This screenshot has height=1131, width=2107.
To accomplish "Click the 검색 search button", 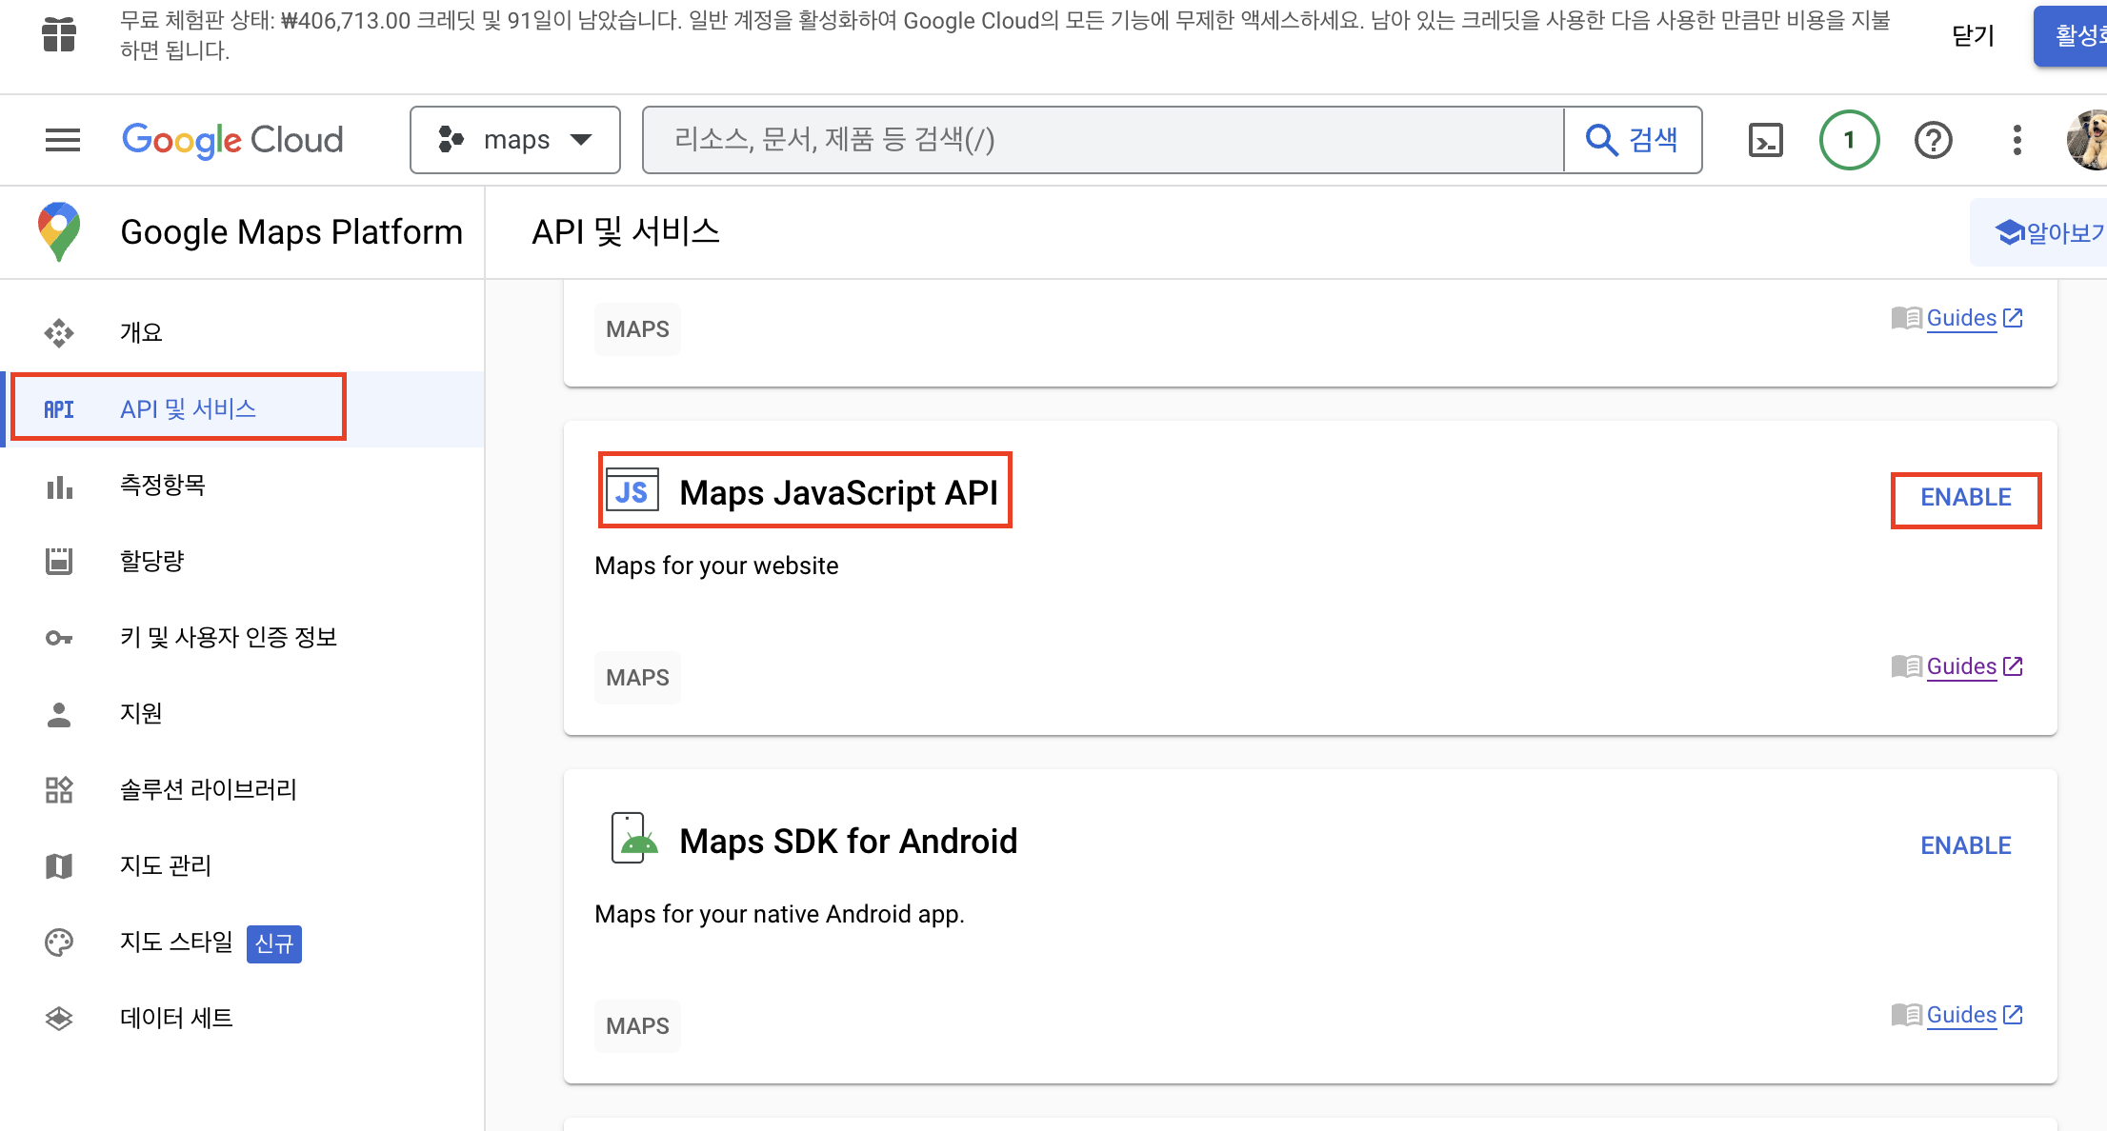I will click(1633, 140).
